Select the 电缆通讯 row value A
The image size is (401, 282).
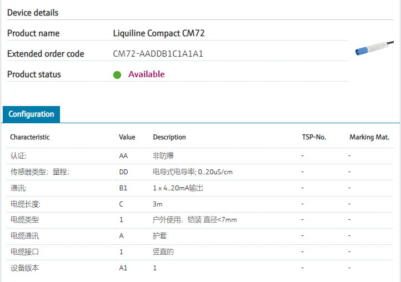(121, 236)
